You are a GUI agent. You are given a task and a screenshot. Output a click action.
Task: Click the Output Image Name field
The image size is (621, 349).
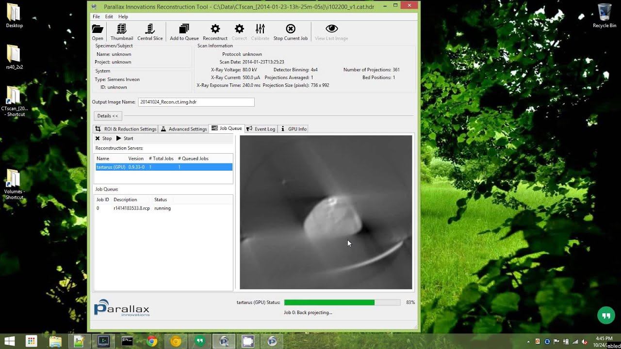click(196, 102)
